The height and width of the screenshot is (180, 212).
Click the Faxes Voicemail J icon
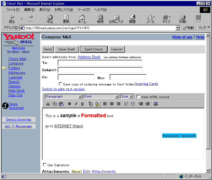[x=5, y=106]
